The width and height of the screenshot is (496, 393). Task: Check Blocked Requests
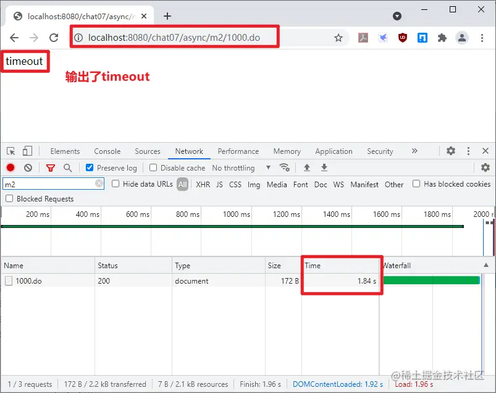pyautogui.click(x=9, y=198)
